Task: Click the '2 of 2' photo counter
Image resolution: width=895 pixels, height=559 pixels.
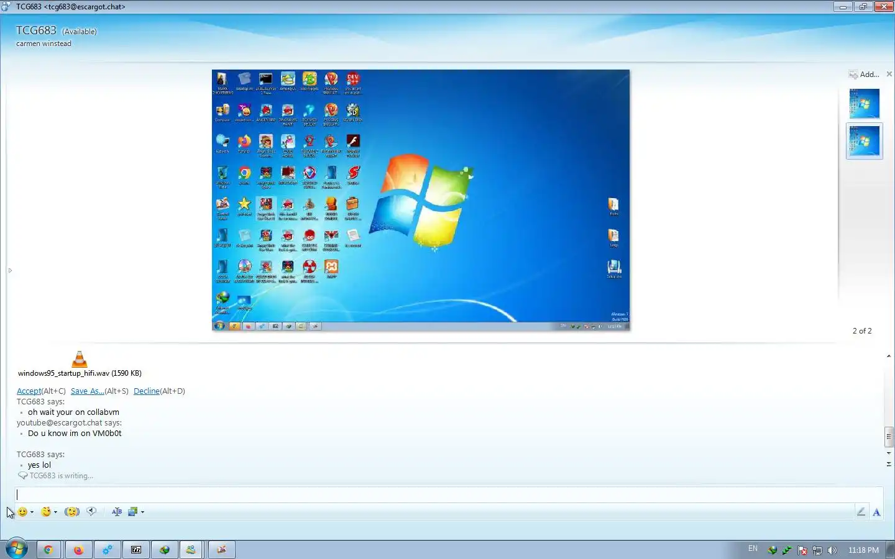Action: tap(862, 331)
